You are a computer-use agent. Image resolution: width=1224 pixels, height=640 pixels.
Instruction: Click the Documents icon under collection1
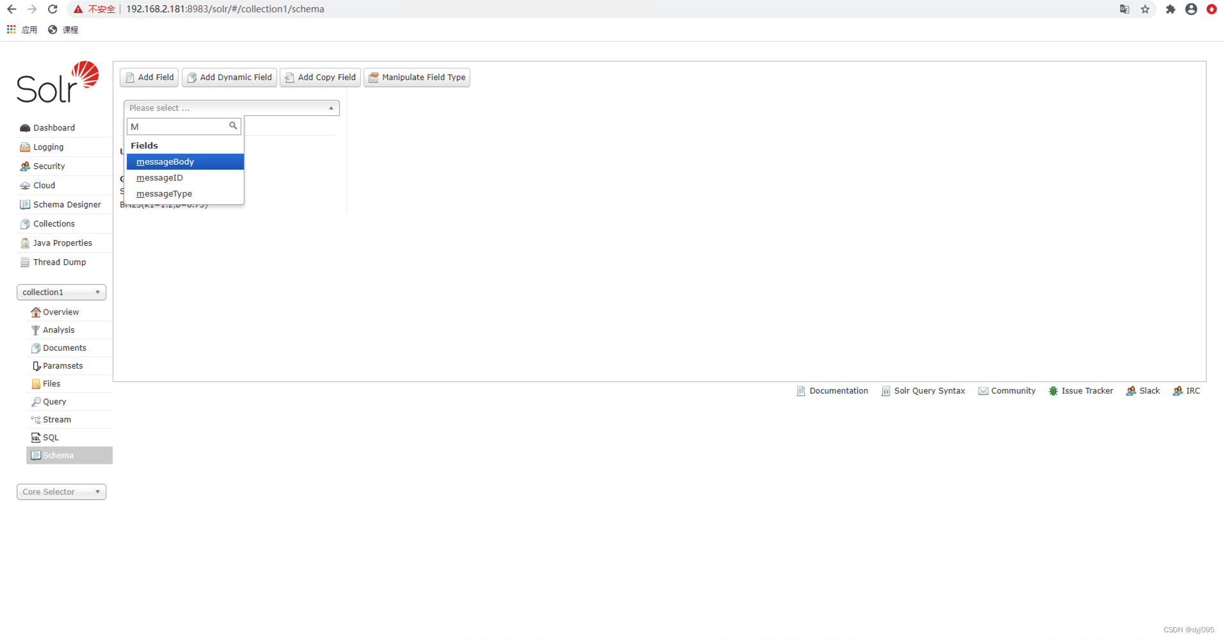36,348
